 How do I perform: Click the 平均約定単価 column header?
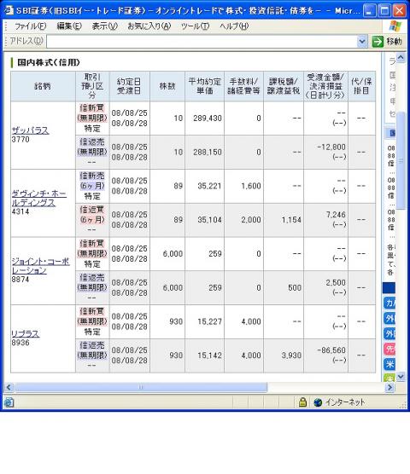point(205,86)
